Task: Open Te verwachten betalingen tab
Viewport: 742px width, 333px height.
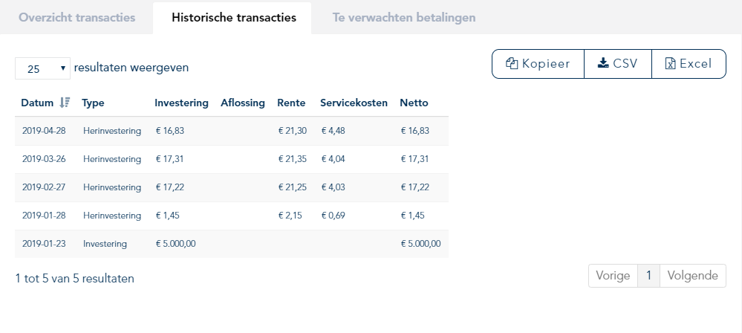Action: 403,18
